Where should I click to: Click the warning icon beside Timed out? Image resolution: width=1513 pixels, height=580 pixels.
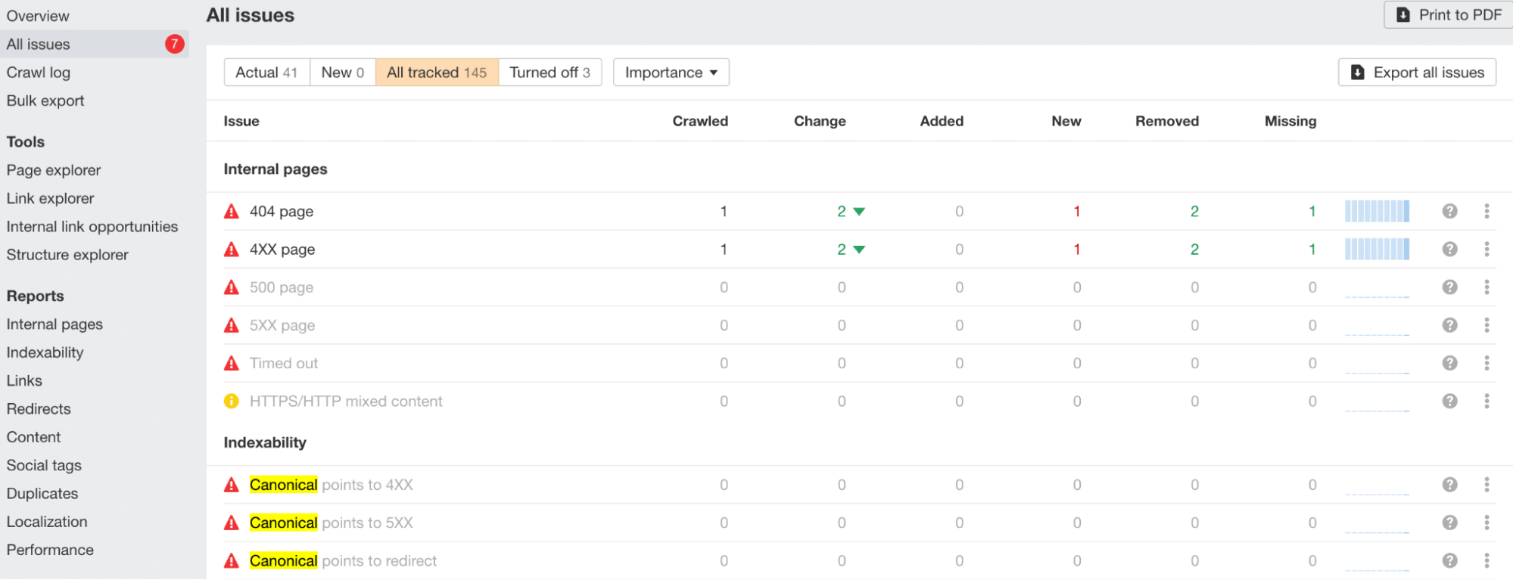point(232,363)
